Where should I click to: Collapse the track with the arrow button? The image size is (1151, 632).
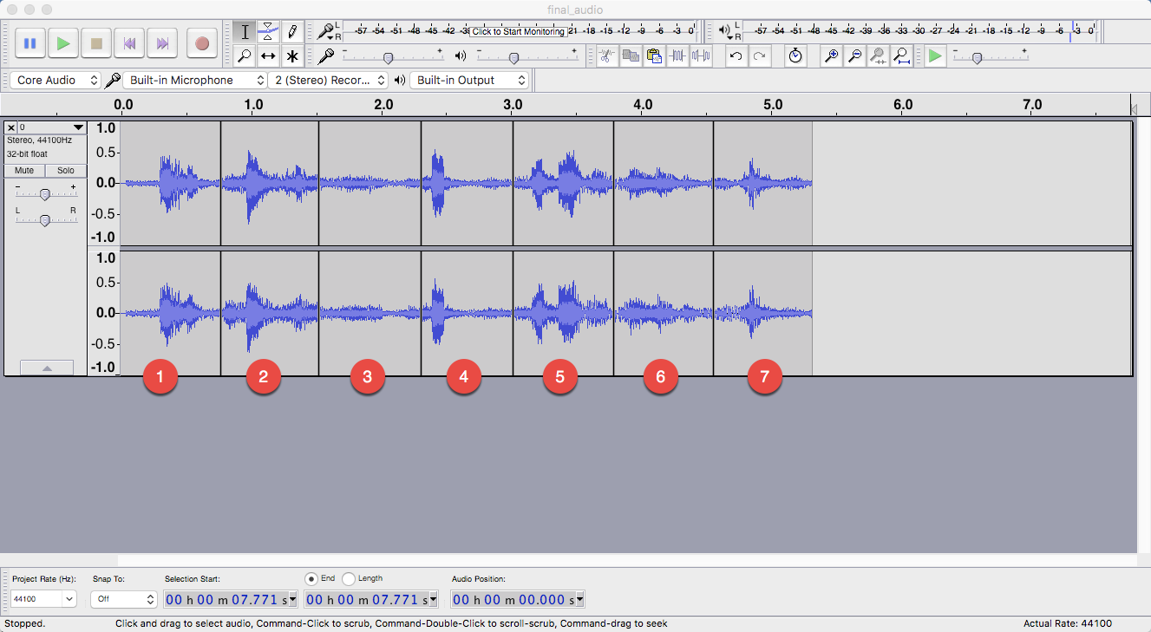[47, 368]
